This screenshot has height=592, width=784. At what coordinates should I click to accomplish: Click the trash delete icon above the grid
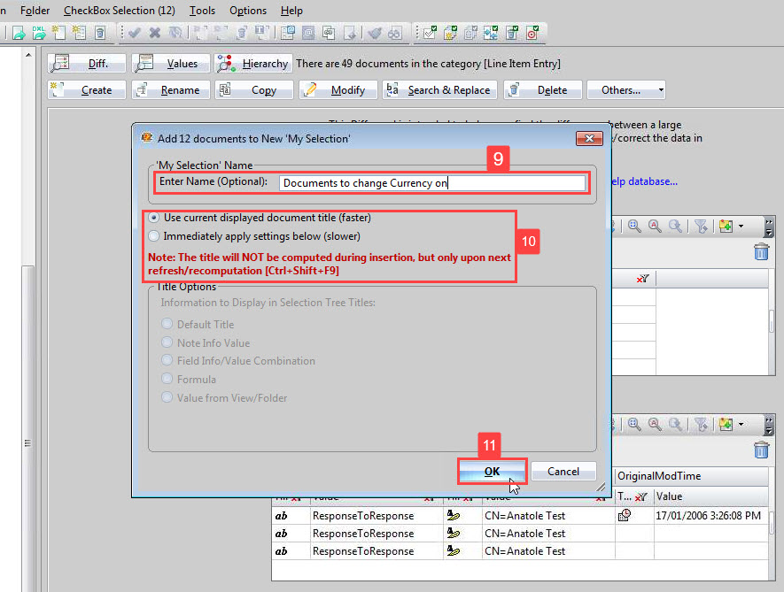(760, 252)
